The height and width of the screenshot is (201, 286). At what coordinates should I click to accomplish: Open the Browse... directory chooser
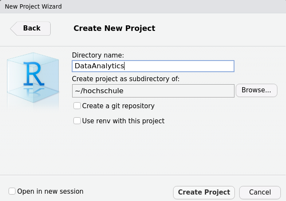256,90
